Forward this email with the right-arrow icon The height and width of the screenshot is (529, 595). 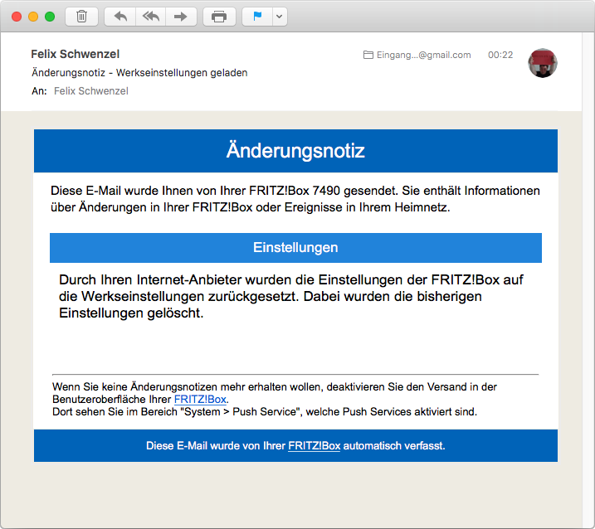point(181,17)
